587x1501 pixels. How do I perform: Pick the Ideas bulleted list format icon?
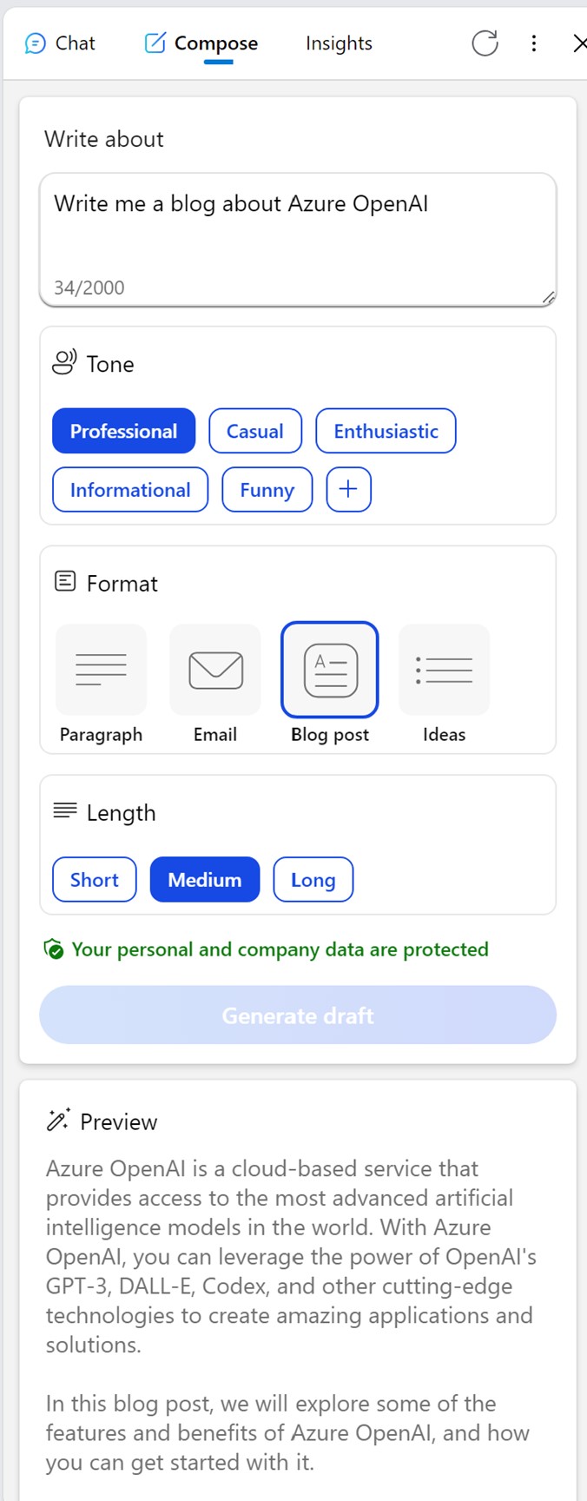pos(444,670)
